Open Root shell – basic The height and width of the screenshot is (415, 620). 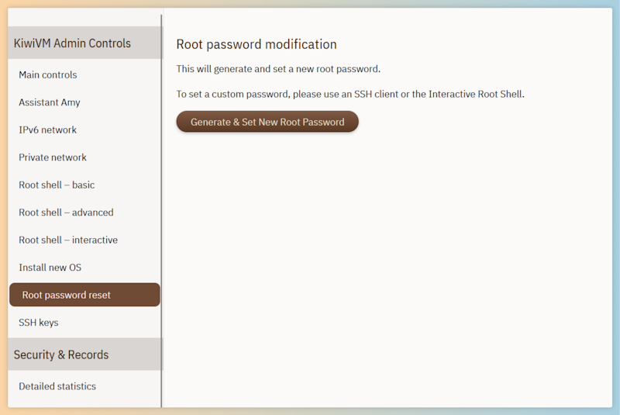(x=84, y=185)
